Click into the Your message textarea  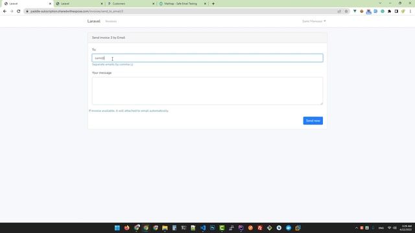[x=207, y=91]
